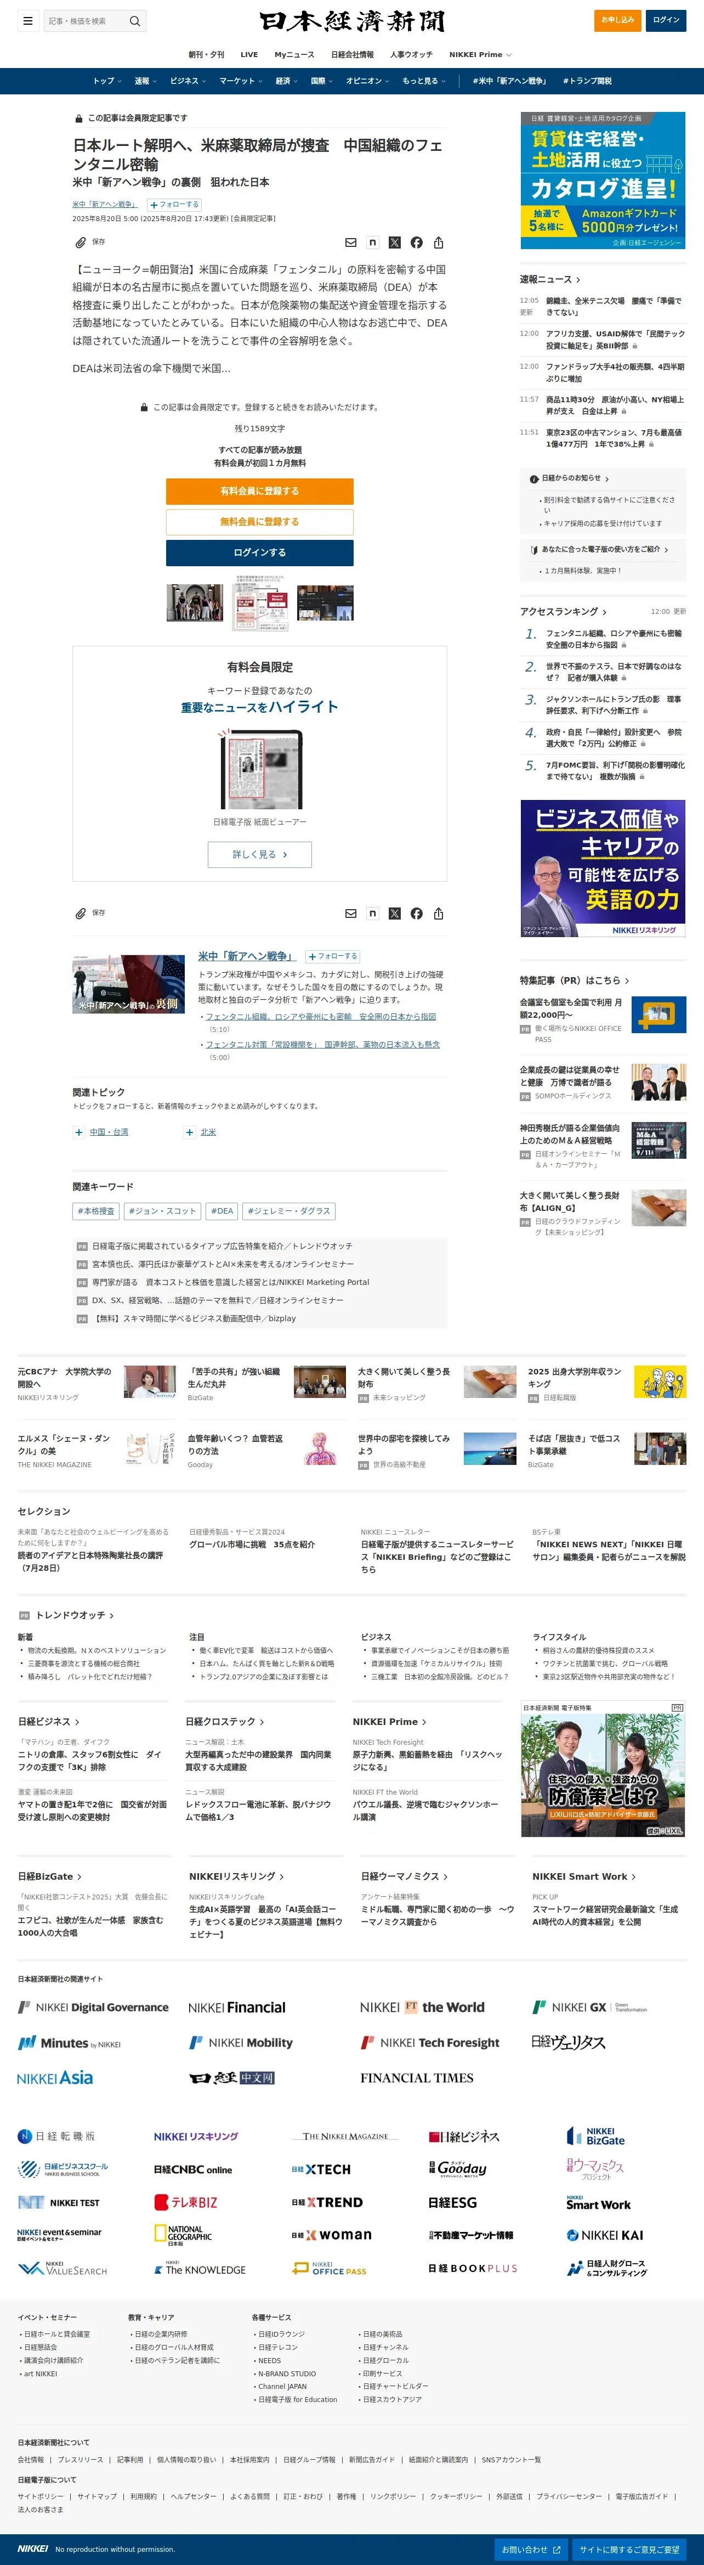Click the 詳しく見る button

click(259, 854)
